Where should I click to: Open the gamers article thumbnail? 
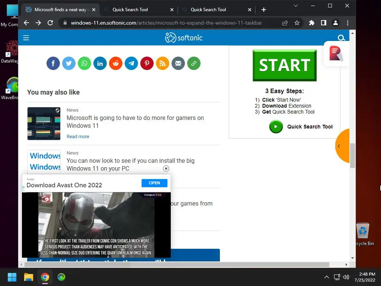pos(44,124)
